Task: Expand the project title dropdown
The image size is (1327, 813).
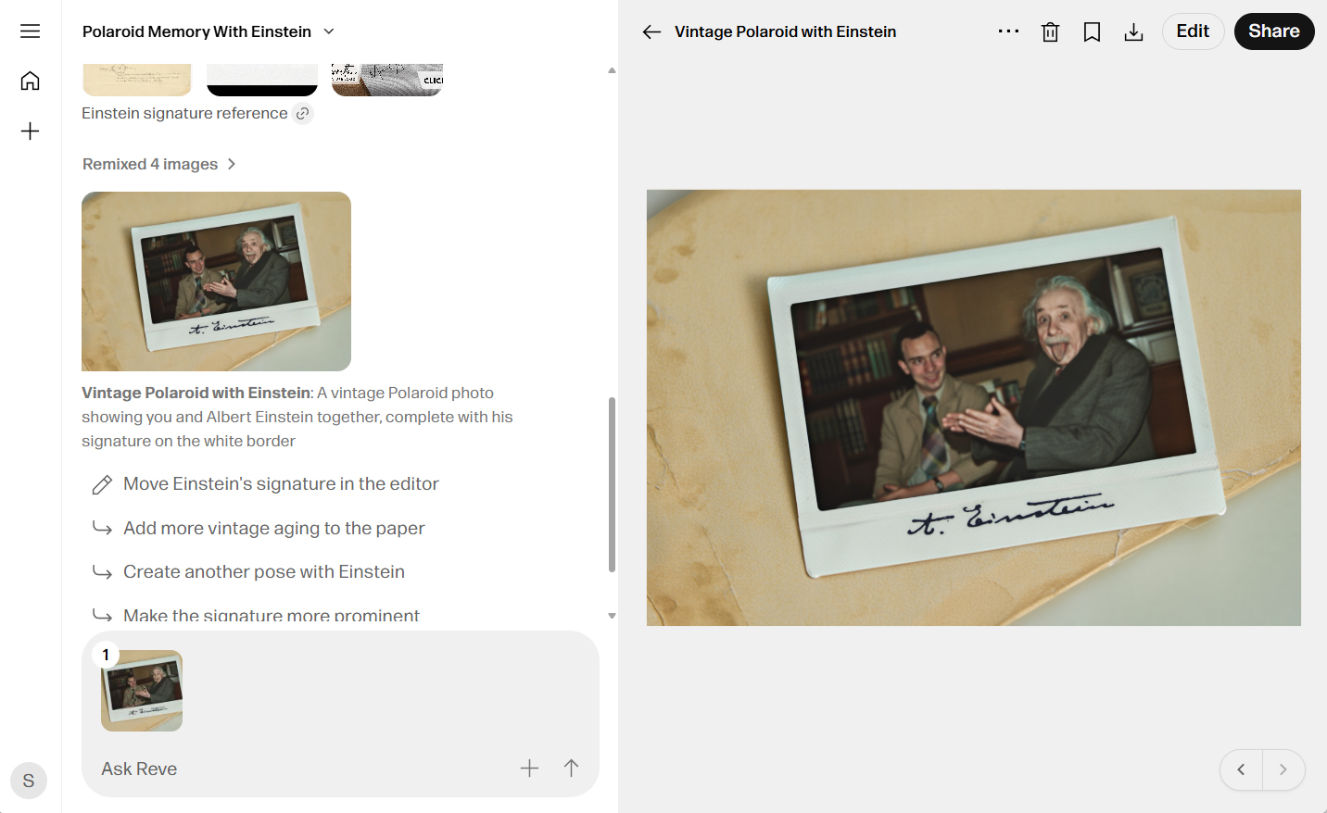Action: [328, 31]
